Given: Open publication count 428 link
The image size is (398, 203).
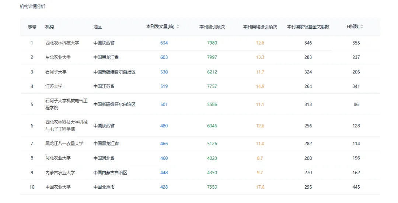Looking at the screenshot, I should click(164, 187).
